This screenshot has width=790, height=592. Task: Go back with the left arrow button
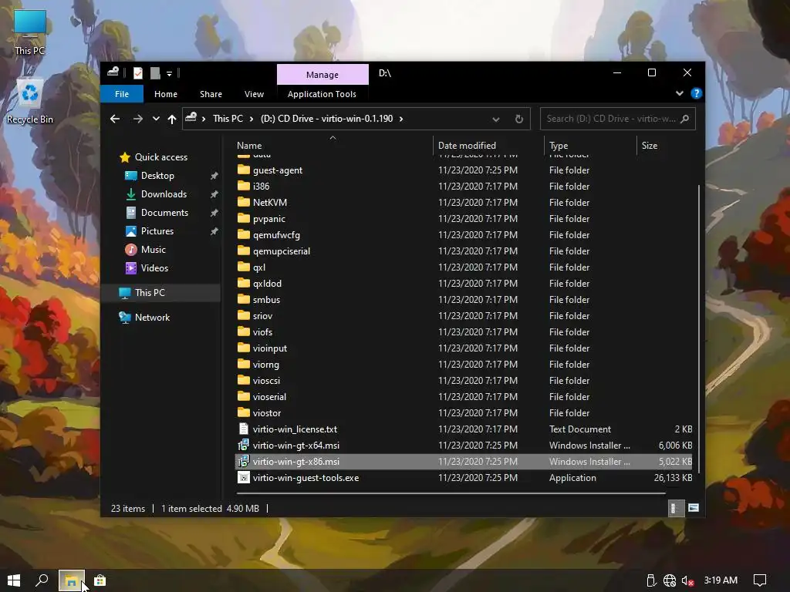[x=115, y=119]
